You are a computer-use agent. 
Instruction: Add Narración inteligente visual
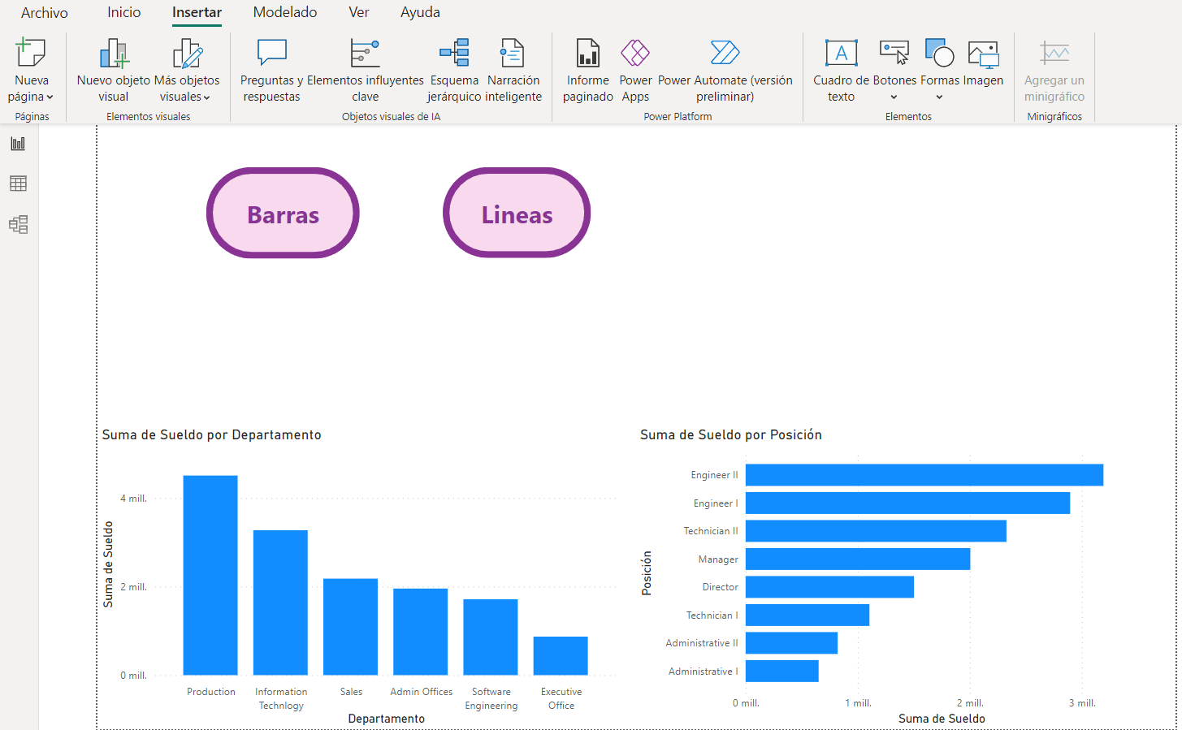513,71
